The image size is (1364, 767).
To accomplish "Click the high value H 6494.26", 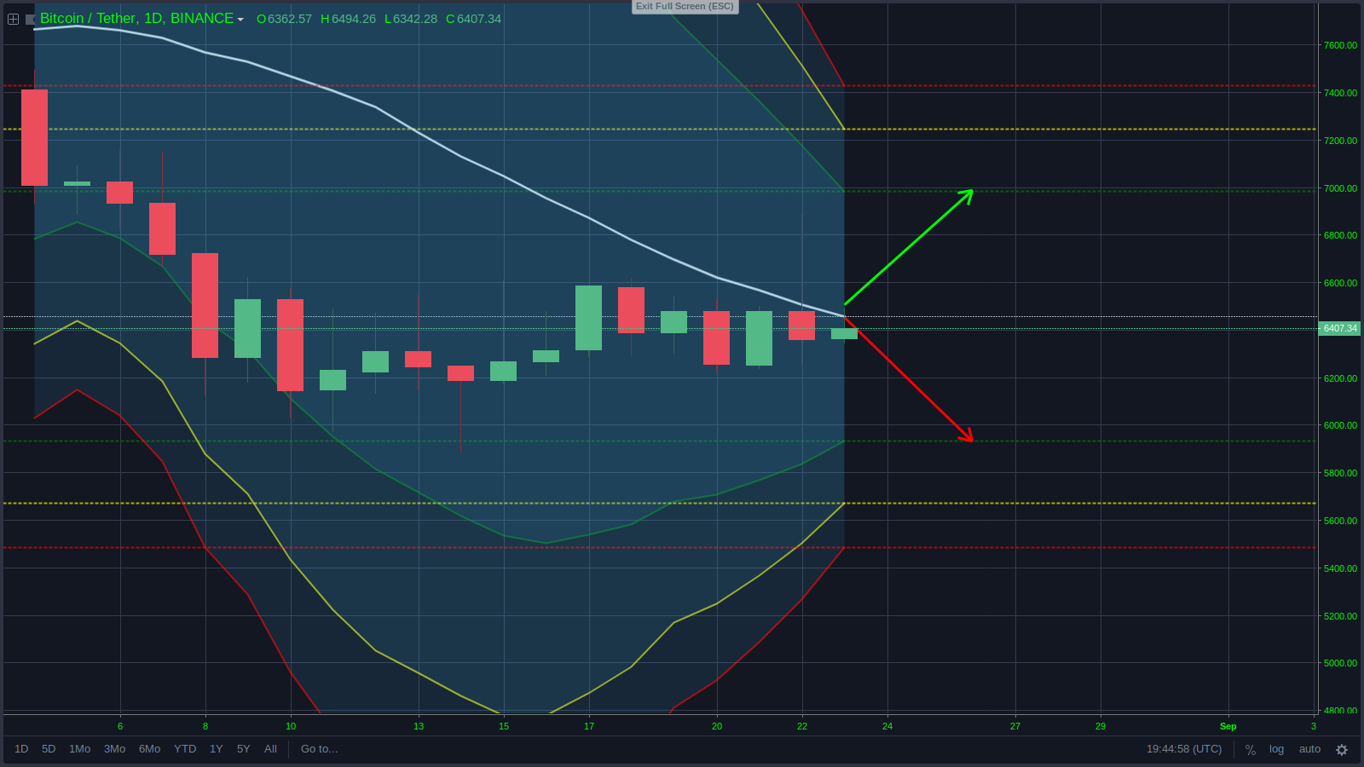I will [x=348, y=19].
